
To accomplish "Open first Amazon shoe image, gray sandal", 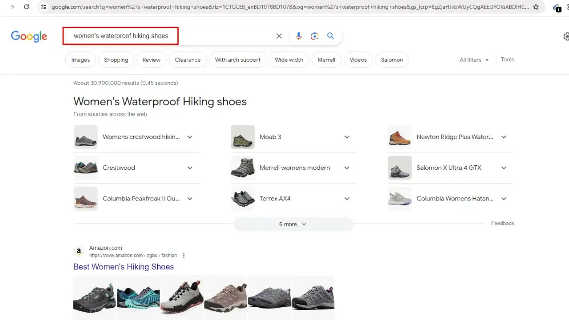I will [x=95, y=297].
